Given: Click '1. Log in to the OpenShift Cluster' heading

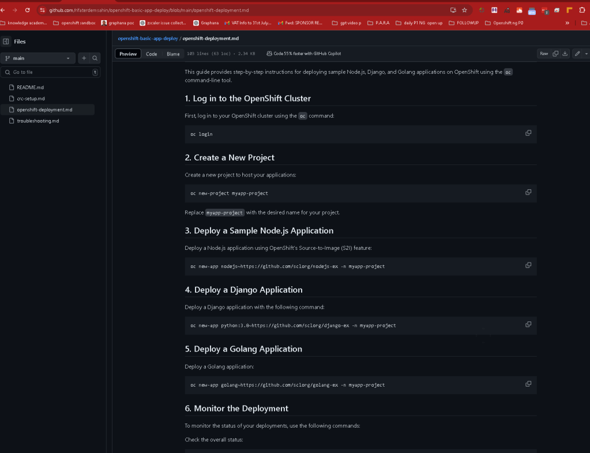Looking at the screenshot, I should coord(247,99).
